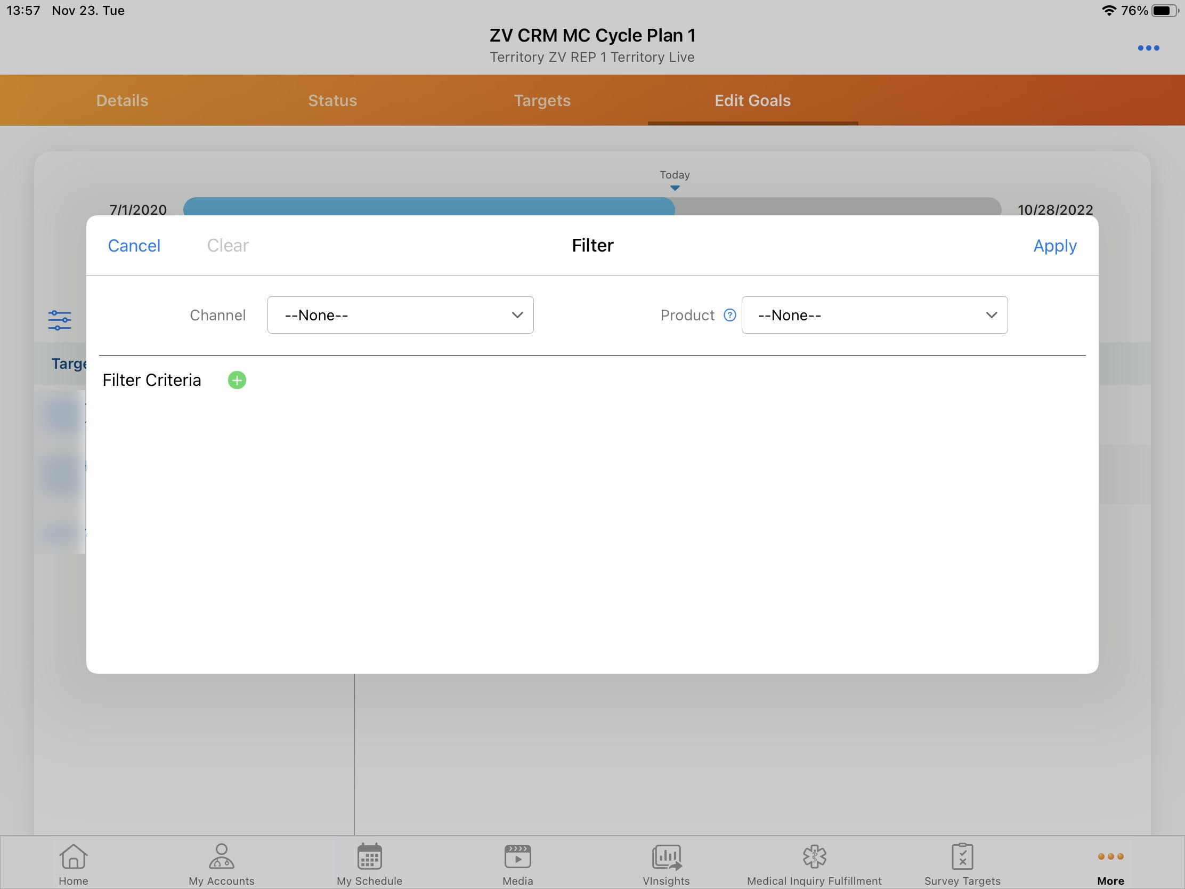The width and height of the screenshot is (1185, 889).
Task: Open Medical Inquiry Fulfillment
Action: click(x=814, y=863)
